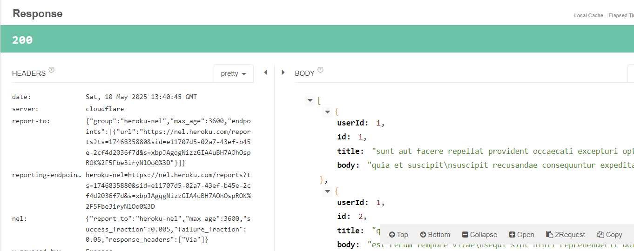Click the nel header name

(x=20, y=218)
